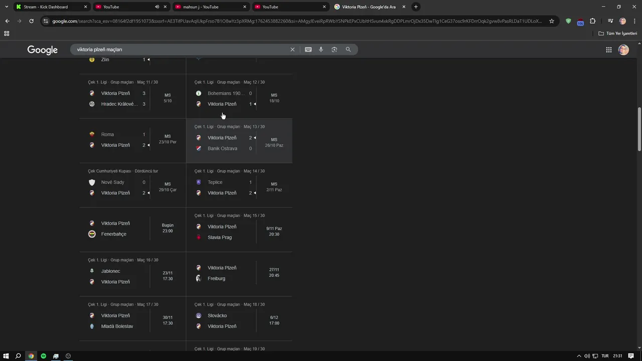Screen dimensions: 642x361
Task: Open the Teplice vs Viktoria Plzeň match
Action: point(239,185)
